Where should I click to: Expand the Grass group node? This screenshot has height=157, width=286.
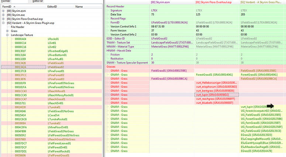coord(7,31)
